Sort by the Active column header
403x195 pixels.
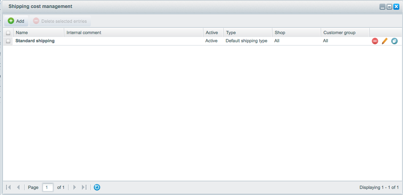pos(213,32)
